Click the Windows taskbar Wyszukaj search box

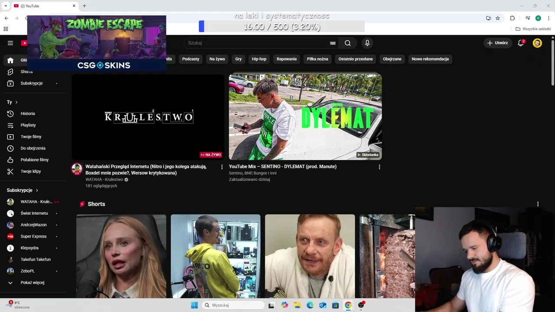234,305
